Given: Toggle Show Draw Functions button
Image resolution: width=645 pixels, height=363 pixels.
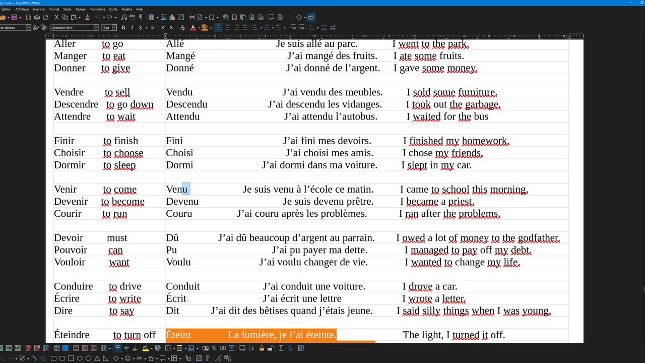Looking at the screenshot, I should point(311,17).
